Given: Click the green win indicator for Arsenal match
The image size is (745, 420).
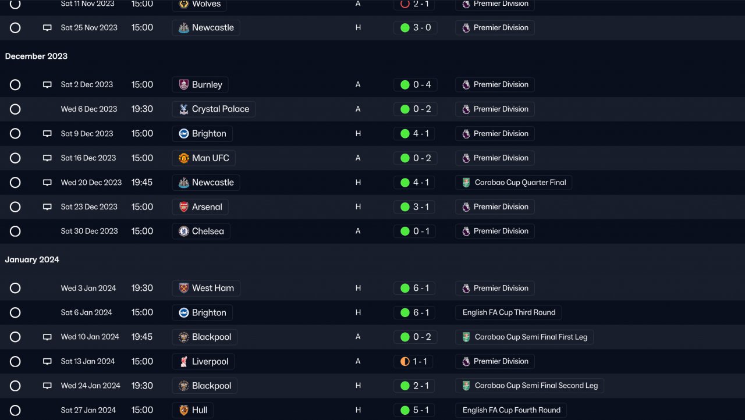Looking at the screenshot, I should 405,207.
